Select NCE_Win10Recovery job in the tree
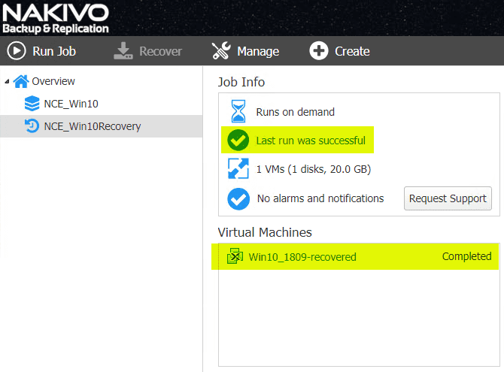This screenshot has height=372, width=504. [x=92, y=126]
